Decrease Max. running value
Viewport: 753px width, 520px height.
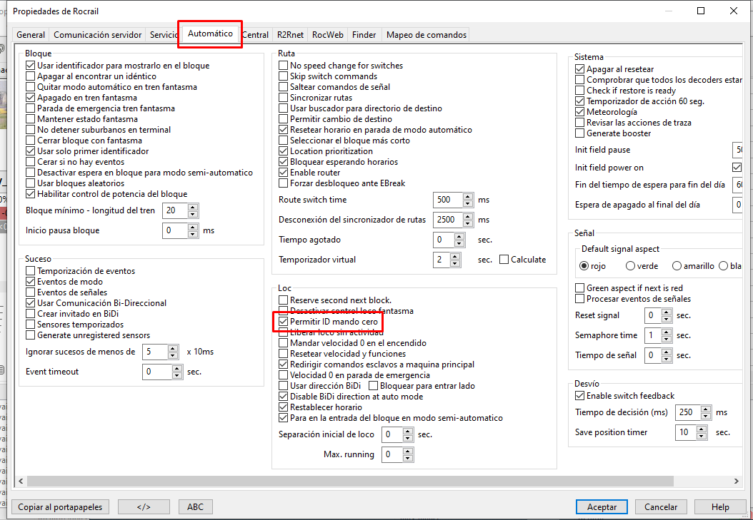408,458
